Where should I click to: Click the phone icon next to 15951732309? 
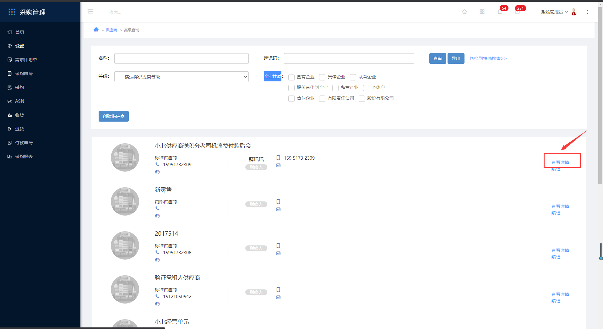157,164
